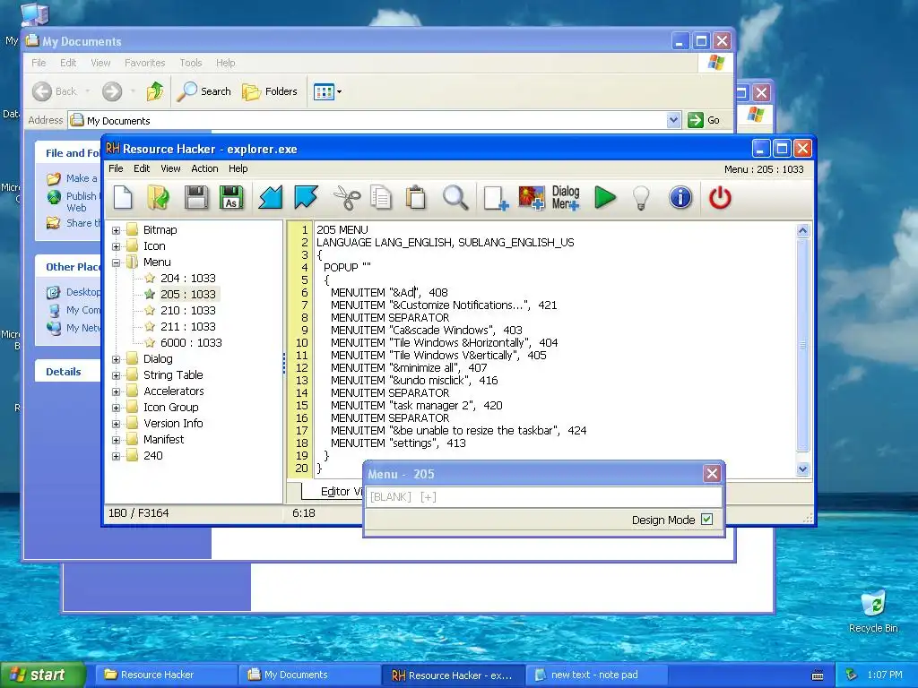The height and width of the screenshot is (688, 918).
Task: Switch to Resource Hacker folder taskbar button
Action: [x=166, y=675]
